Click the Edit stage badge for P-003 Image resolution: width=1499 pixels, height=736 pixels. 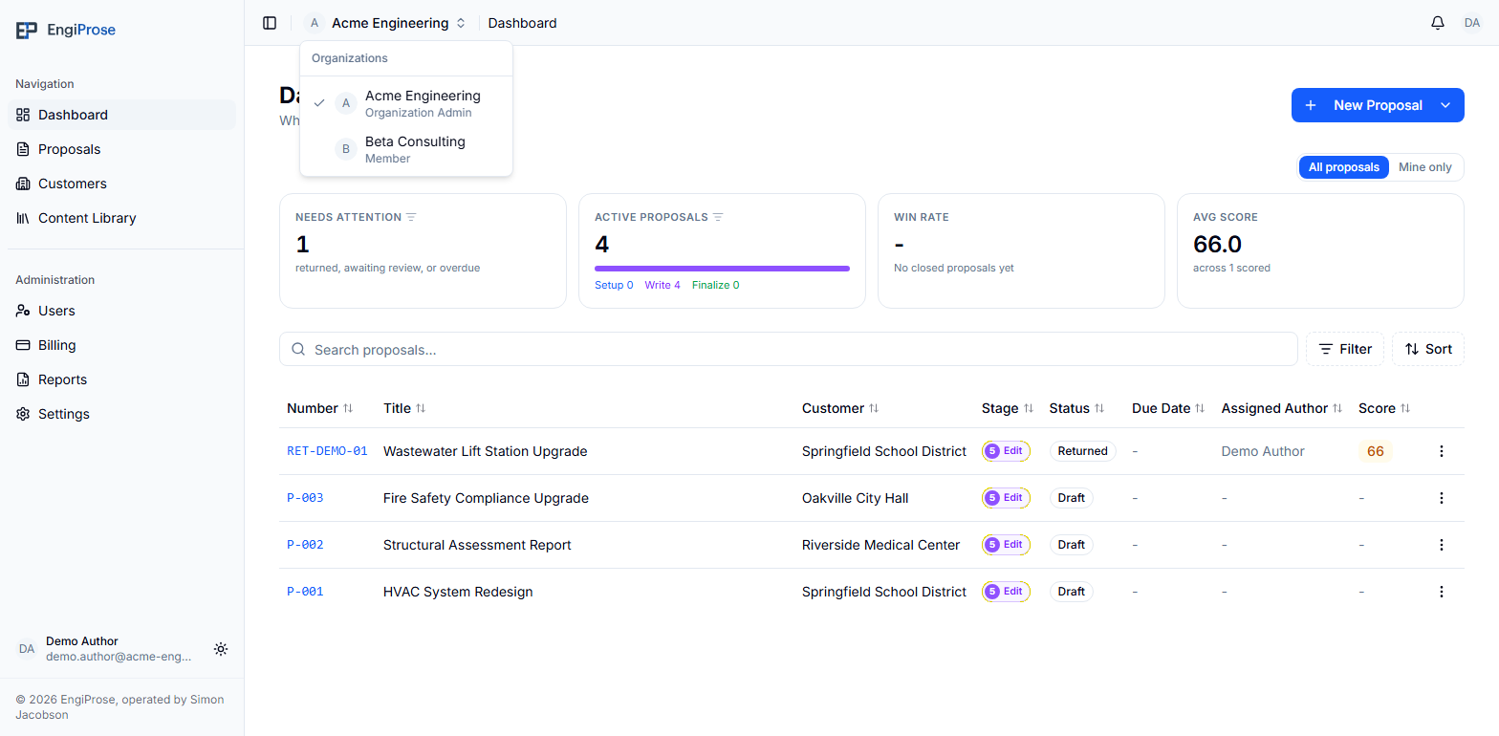(1006, 498)
